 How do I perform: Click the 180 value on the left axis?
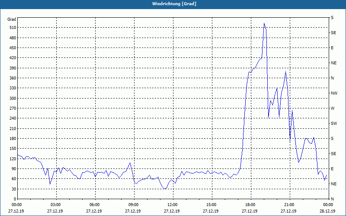(x=12, y=138)
